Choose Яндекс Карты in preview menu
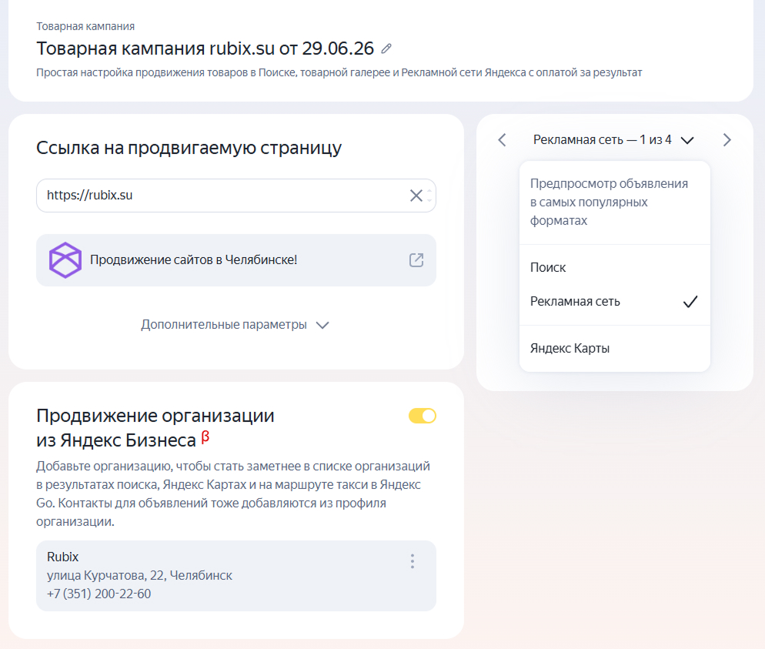The height and width of the screenshot is (649, 765). click(x=615, y=349)
